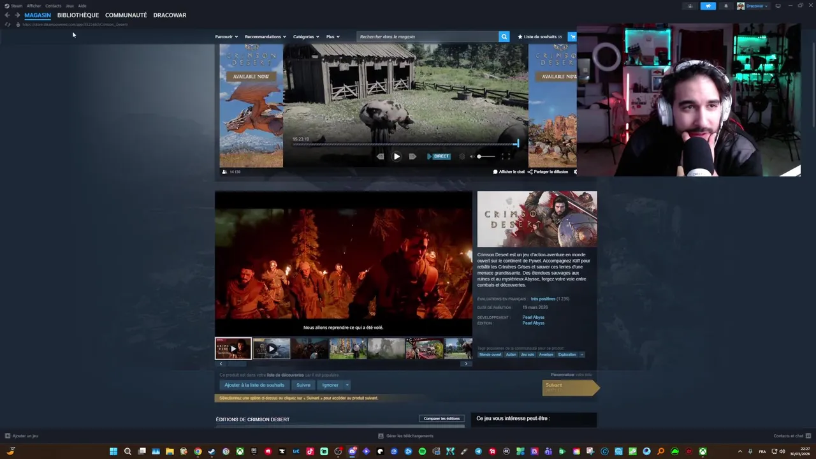Click the Suivre button
Viewport: 816px width, 459px height.
[303, 385]
